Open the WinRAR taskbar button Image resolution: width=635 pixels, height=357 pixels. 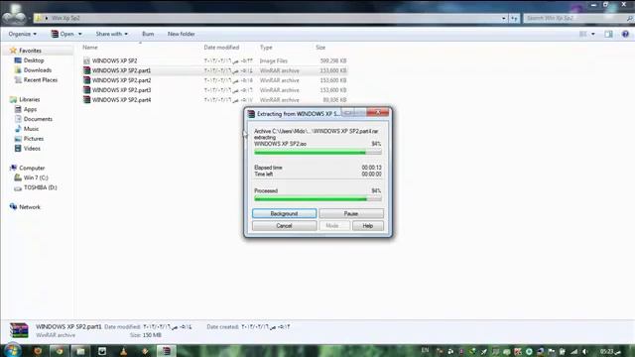tap(166, 351)
